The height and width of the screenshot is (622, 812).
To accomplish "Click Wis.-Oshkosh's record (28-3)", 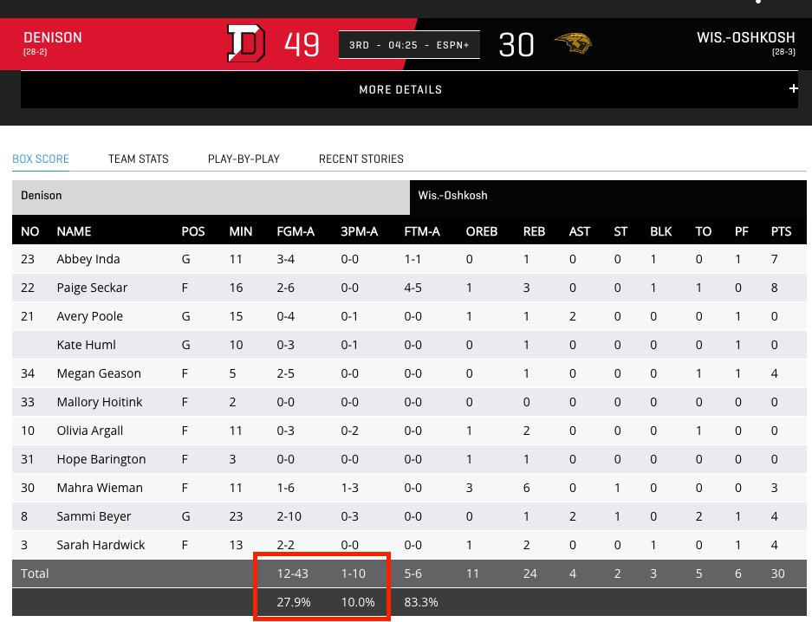I will point(783,52).
